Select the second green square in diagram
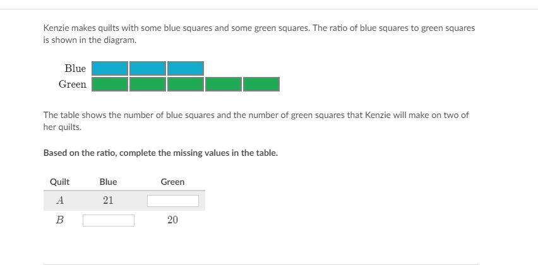Viewport: 538px width, 265px height. pyautogui.click(x=148, y=84)
